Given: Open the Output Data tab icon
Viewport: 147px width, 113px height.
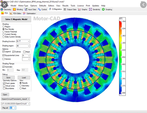Looking at the screenshot, I should click(x=65, y=9).
